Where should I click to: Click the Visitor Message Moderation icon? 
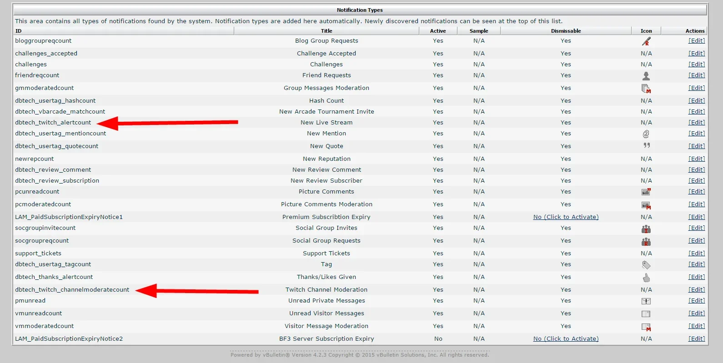[646, 327]
